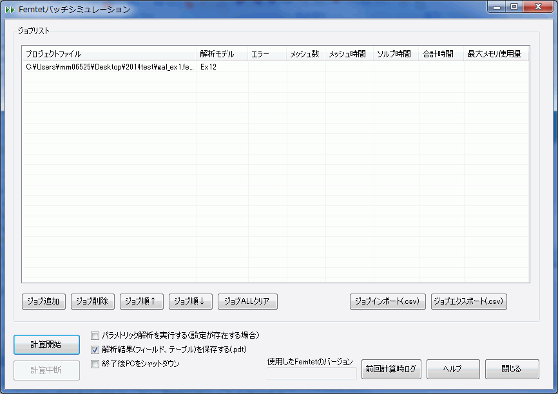Click ジョブエクスポート(.csv) button
Screen dimensions: 558x394
pos(469,301)
